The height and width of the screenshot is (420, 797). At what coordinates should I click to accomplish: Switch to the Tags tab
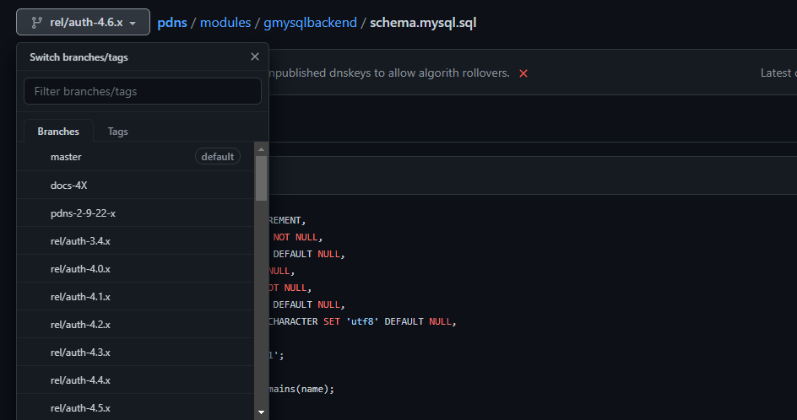(x=118, y=131)
